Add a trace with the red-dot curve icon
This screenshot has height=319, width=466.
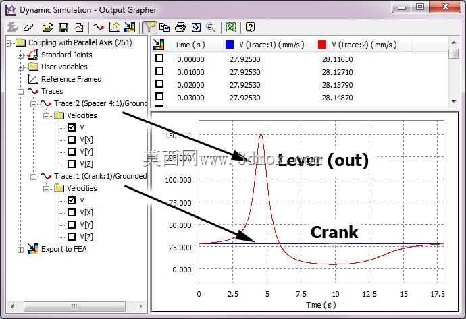[99, 28]
